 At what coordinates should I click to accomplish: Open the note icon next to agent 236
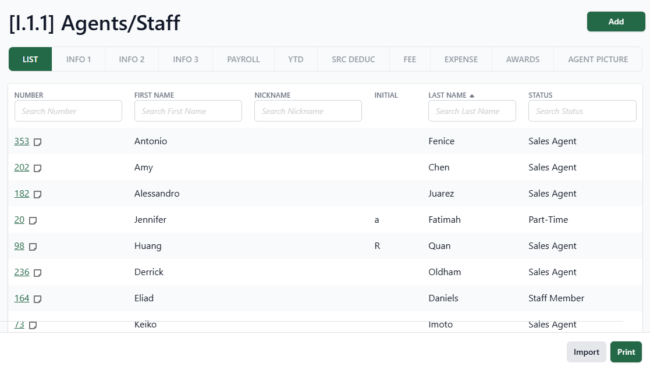coord(37,272)
